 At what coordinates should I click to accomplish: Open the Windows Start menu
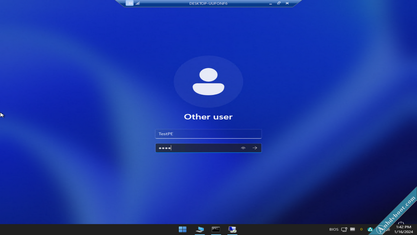(182, 229)
